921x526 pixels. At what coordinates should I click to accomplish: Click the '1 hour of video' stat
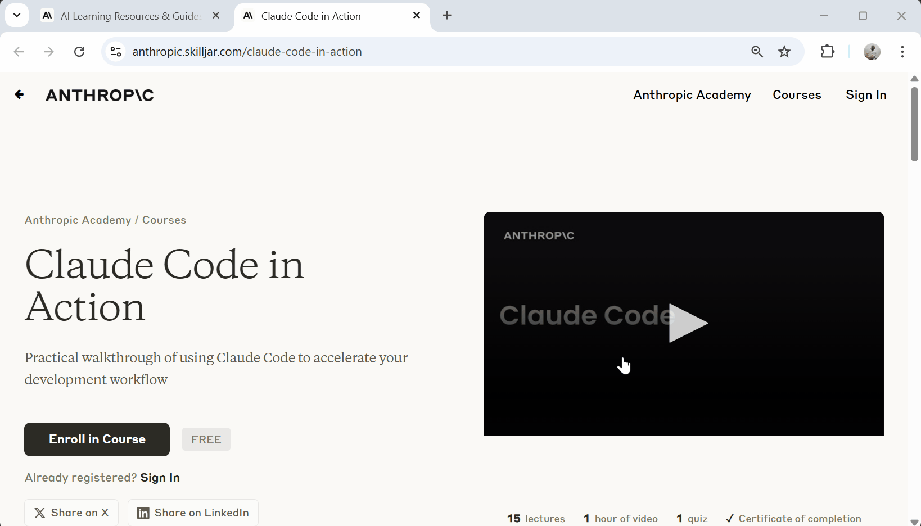click(621, 519)
